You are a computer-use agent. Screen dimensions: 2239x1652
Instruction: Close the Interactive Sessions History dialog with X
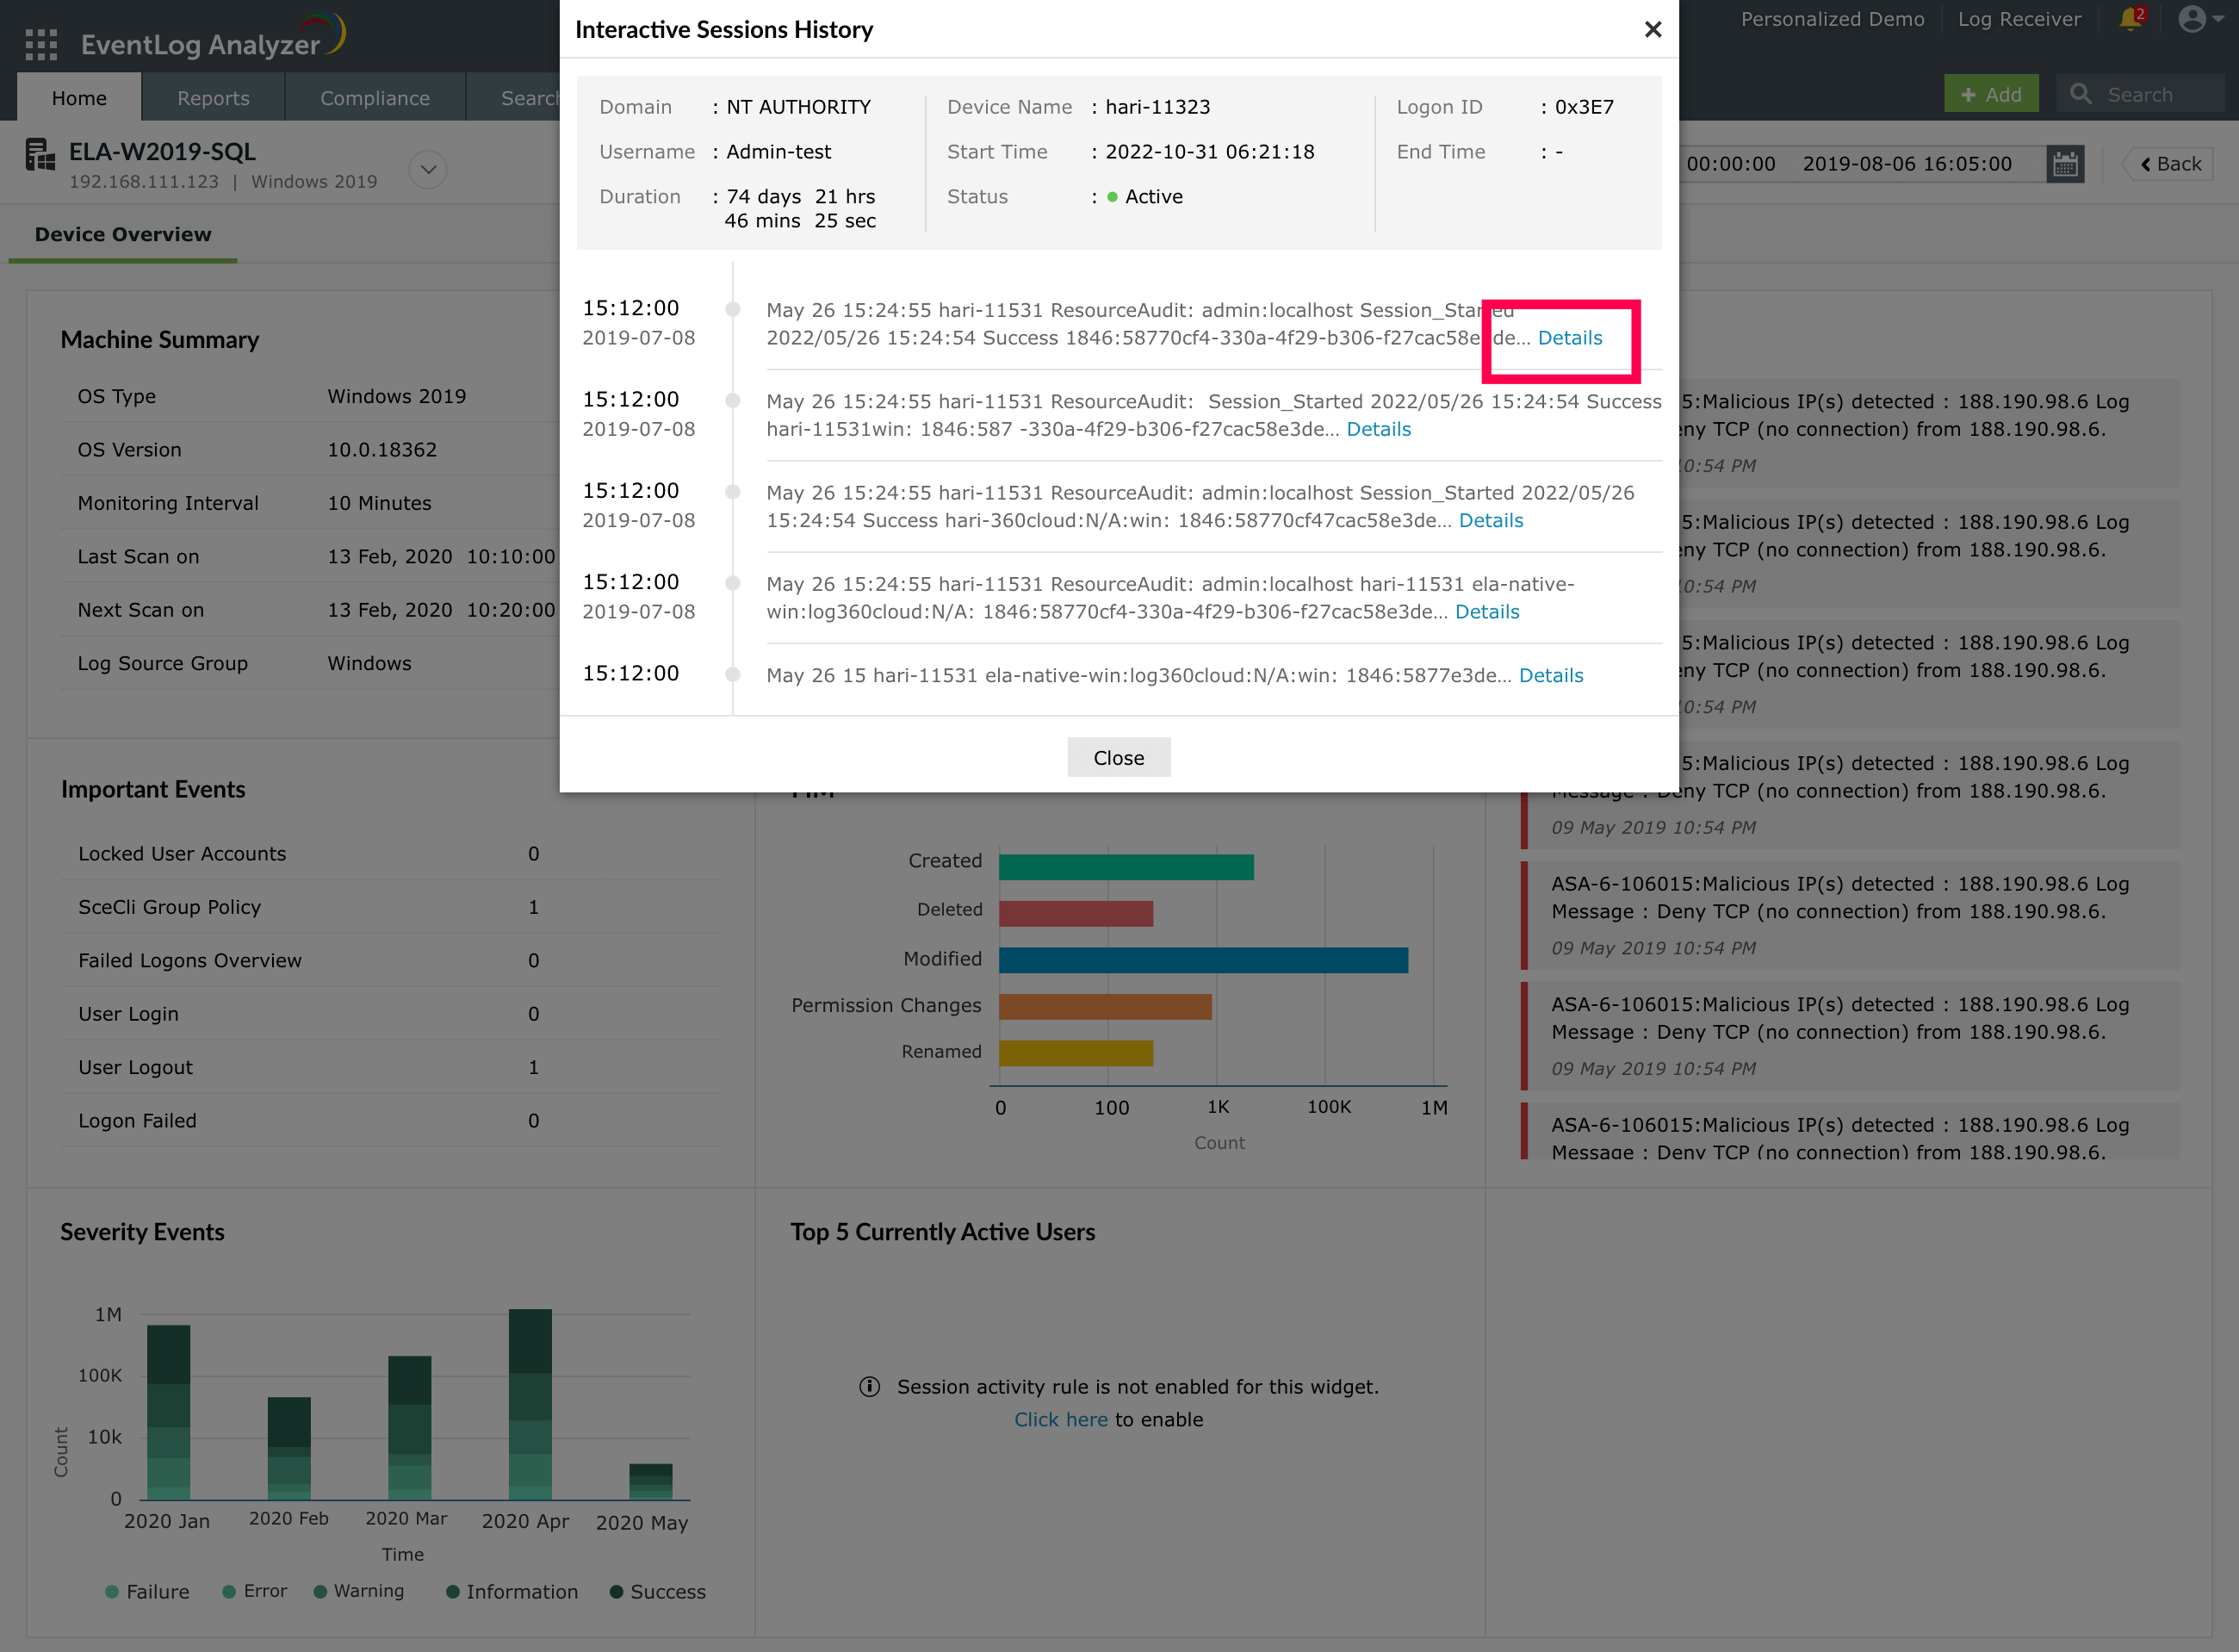coord(1653,30)
